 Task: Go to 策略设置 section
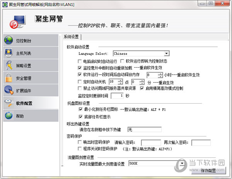point(31,65)
